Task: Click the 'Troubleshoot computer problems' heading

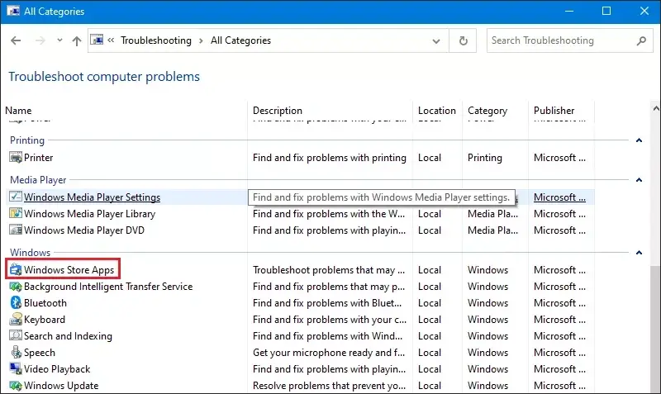Action: pos(104,77)
